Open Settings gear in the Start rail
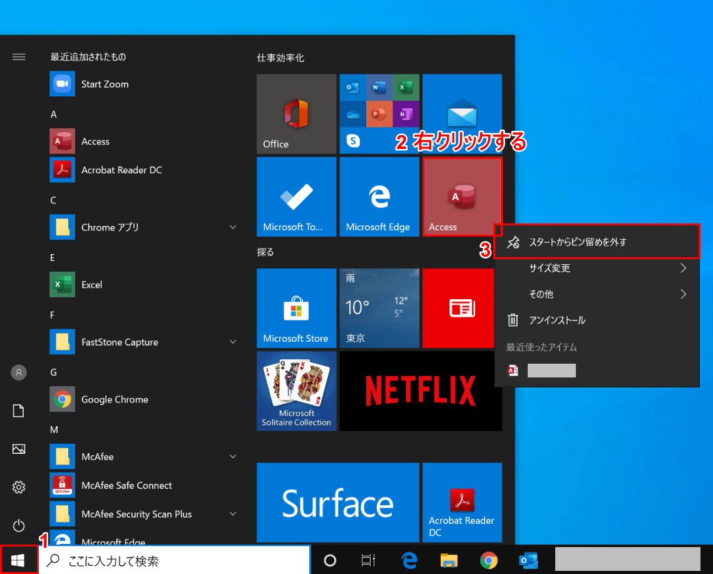Image resolution: width=713 pixels, height=574 pixels. coord(19,487)
